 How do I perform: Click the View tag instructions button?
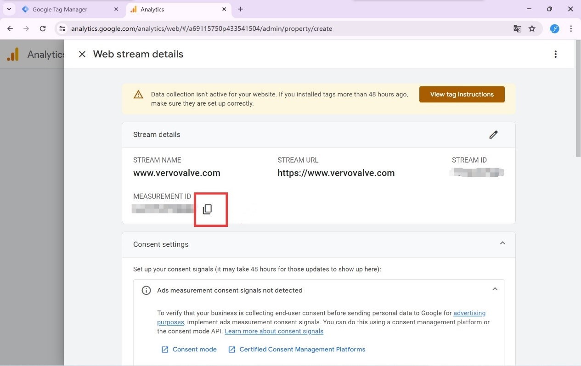coord(462,94)
